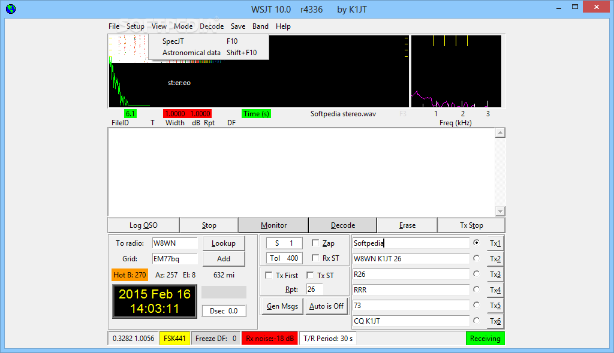This screenshot has height=353, width=614.
Task: Click the RRR message field
Action: click(x=411, y=290)
